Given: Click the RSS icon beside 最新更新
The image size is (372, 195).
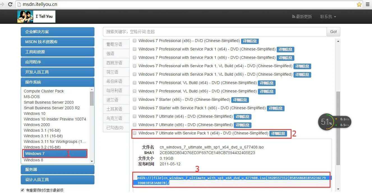Looking at the screenshot, I should 293,17.
